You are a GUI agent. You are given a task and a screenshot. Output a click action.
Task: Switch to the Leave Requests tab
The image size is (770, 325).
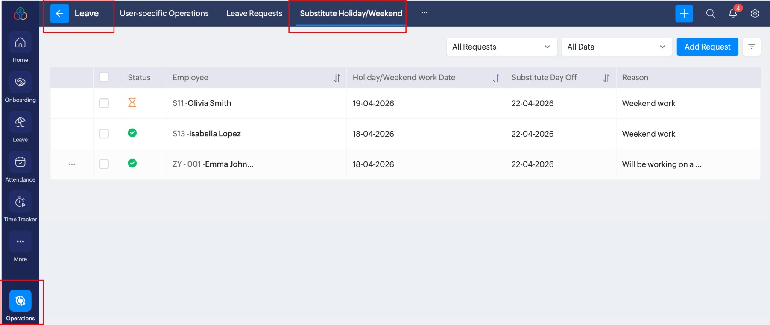point(254,14)
